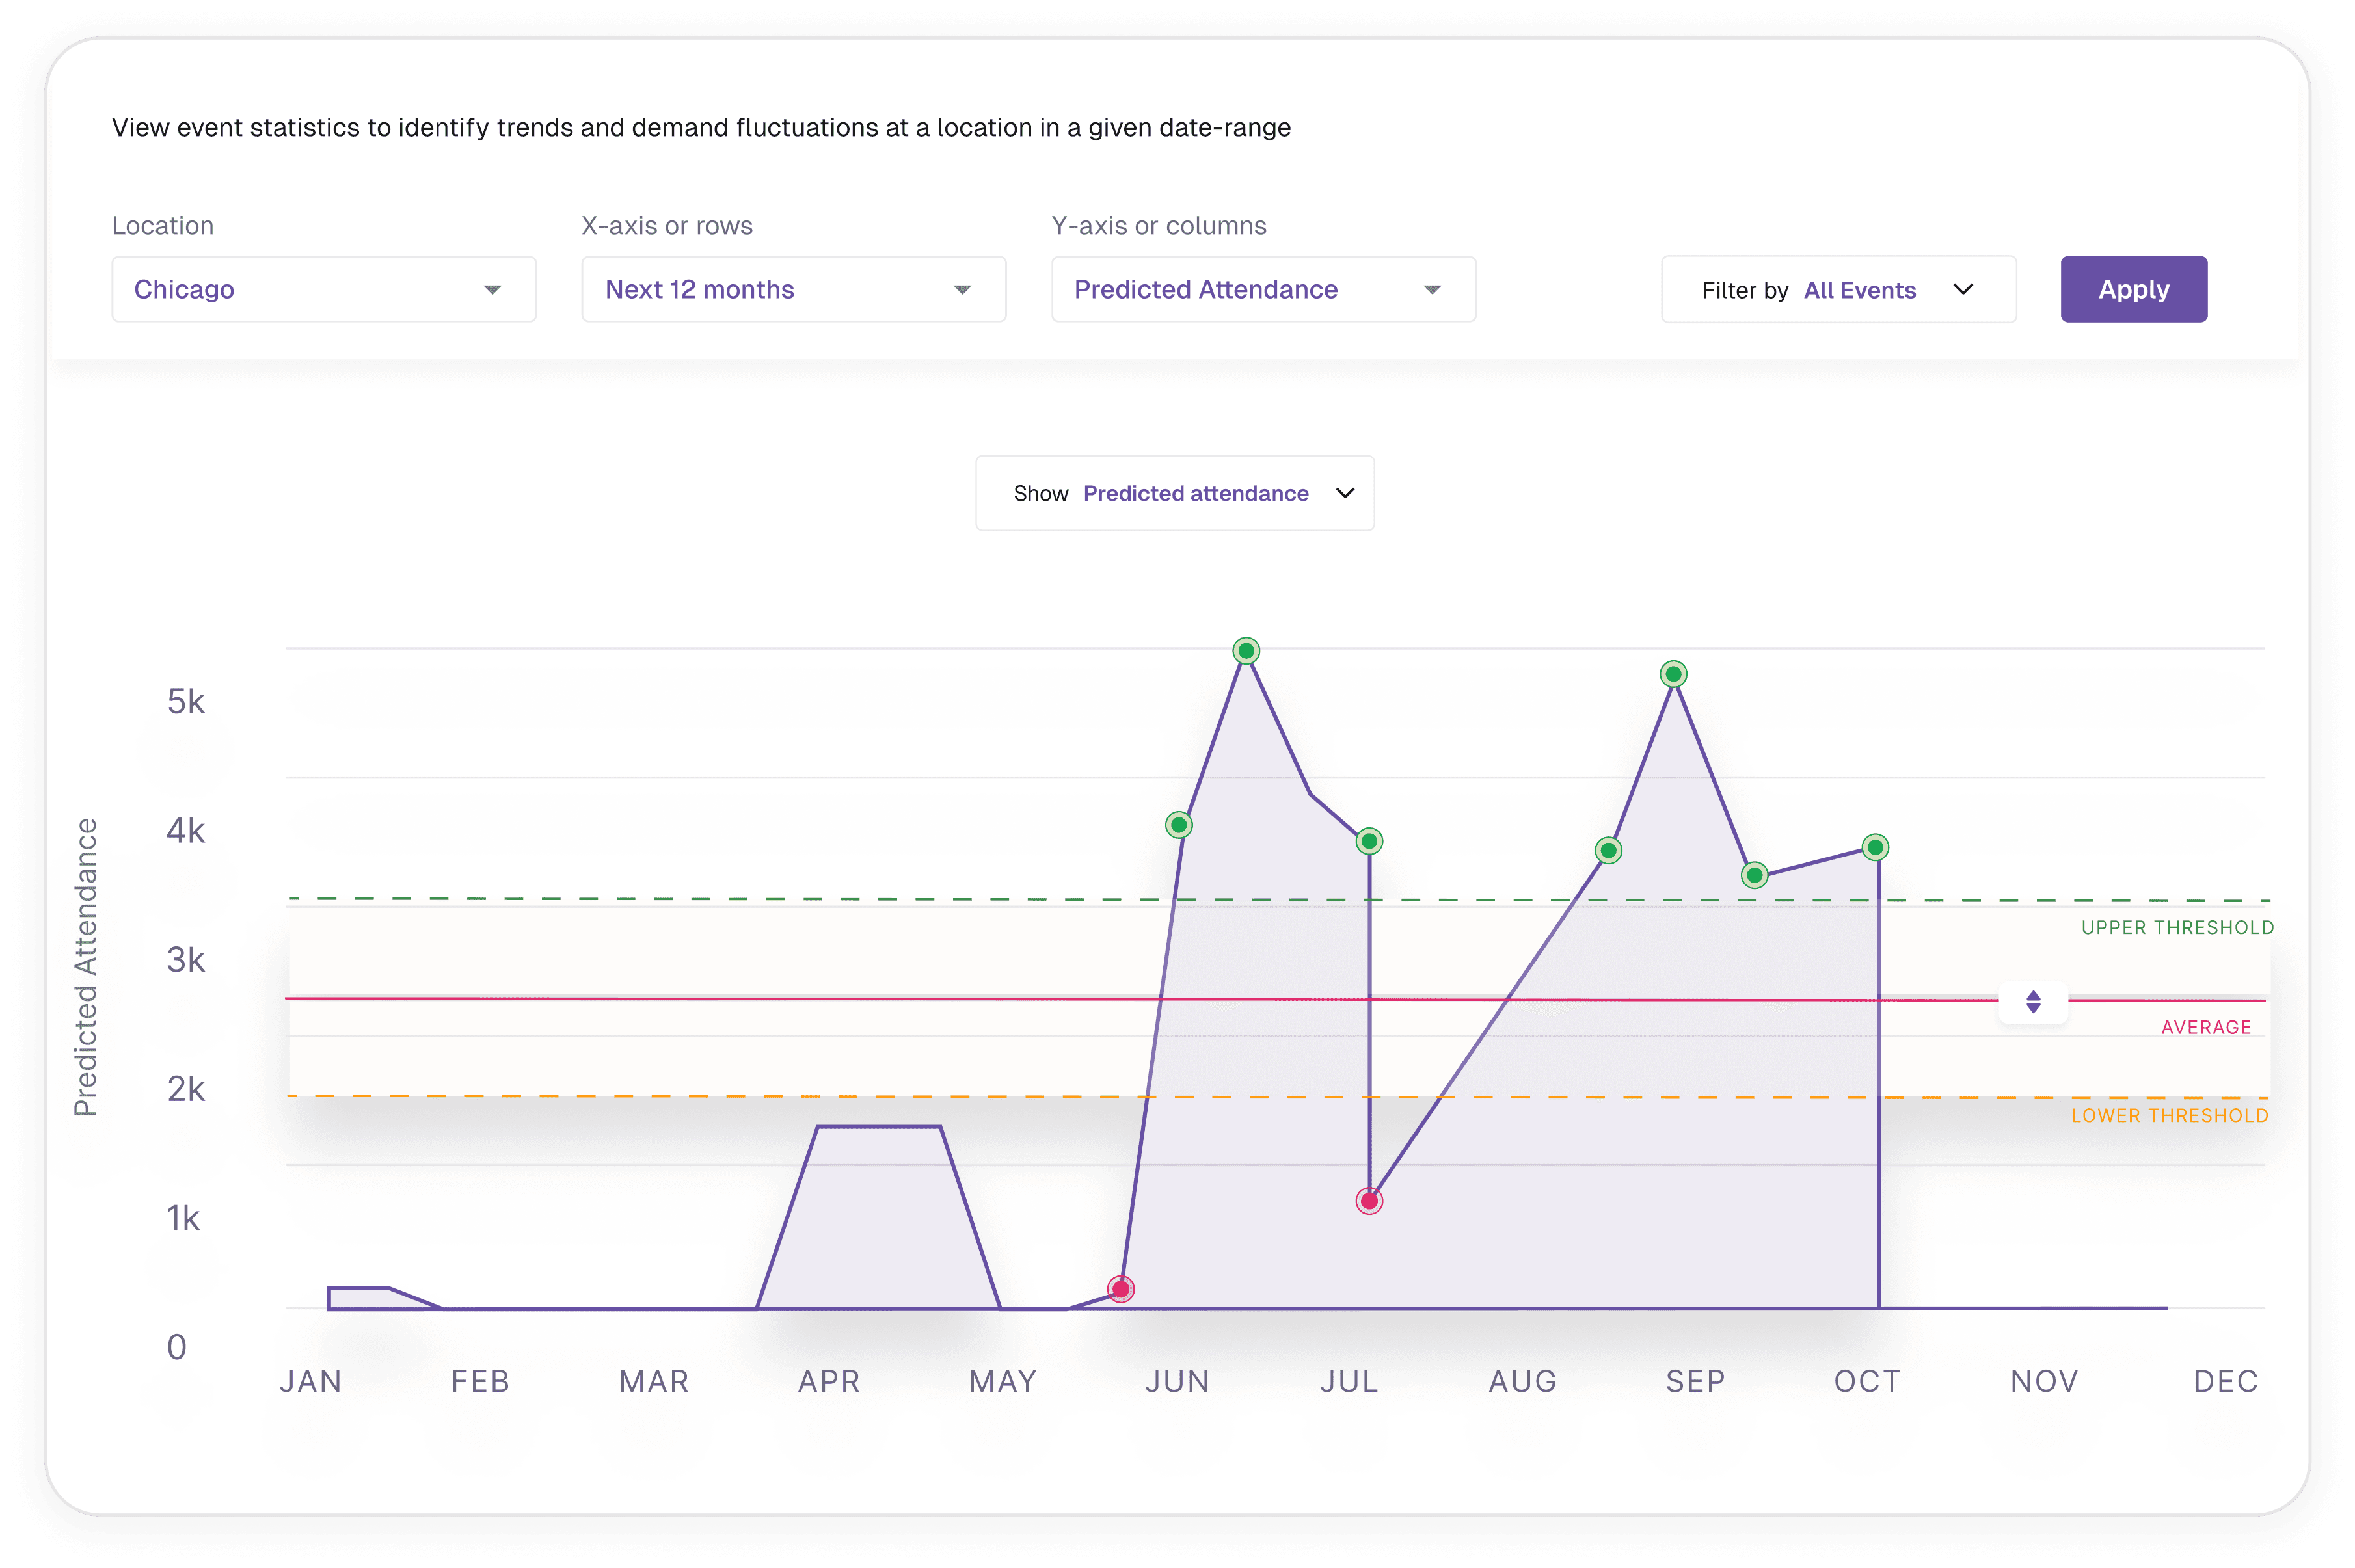Expand the Next 12 months selector
The width and height of the screenshot is (2355, 1568).
pyautogui.click(x=793, y=289)
